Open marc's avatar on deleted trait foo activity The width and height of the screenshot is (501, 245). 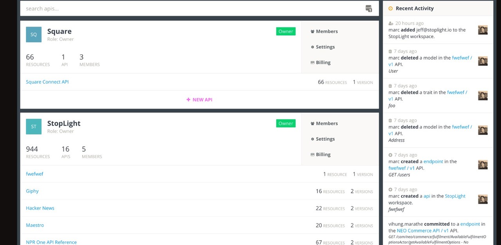[483, 95]
